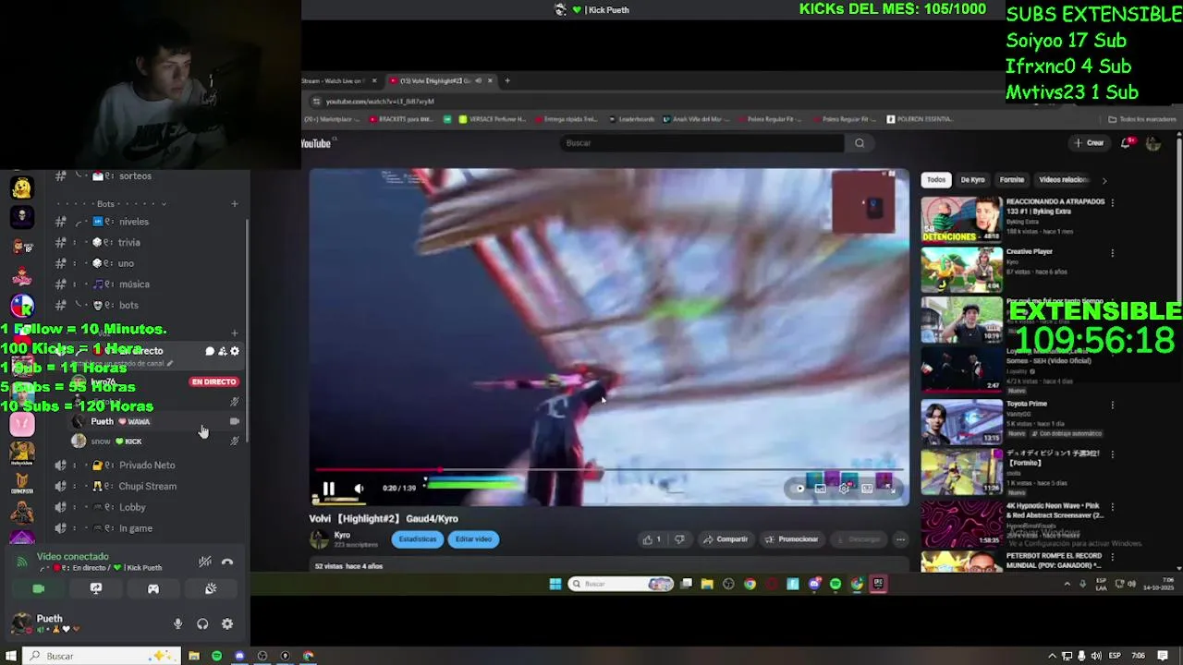Open Discord's game activity controller icon

click(153, 588)
